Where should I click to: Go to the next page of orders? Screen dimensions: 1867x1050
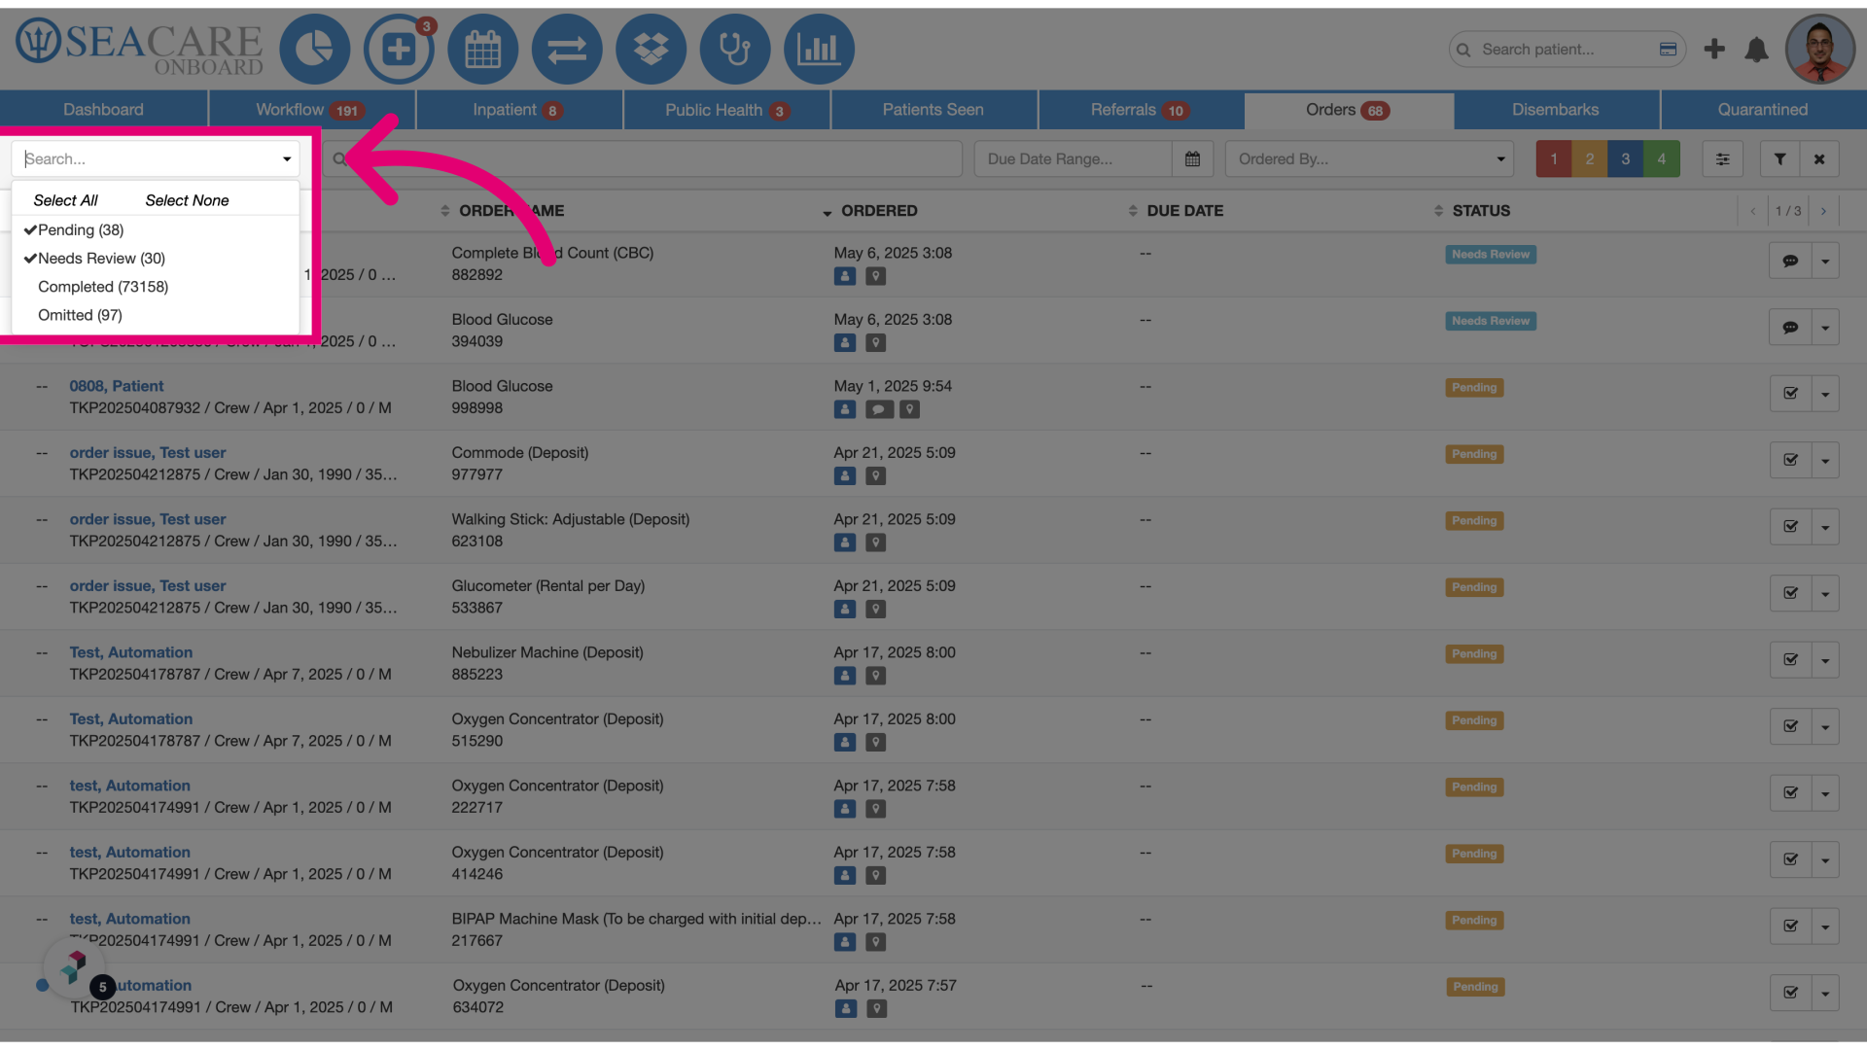point(1823,211)
